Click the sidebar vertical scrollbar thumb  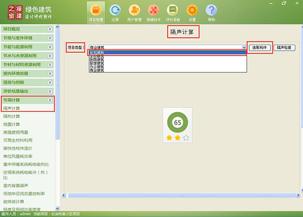(x=57, y=85)
